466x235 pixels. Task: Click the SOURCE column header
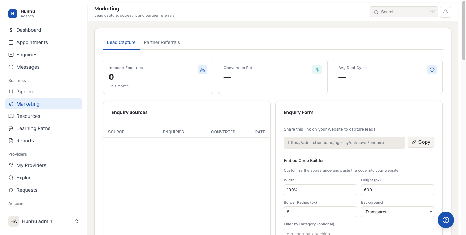116,132
